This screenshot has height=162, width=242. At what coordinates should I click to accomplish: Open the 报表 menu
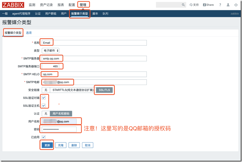(x=60, y=5)
